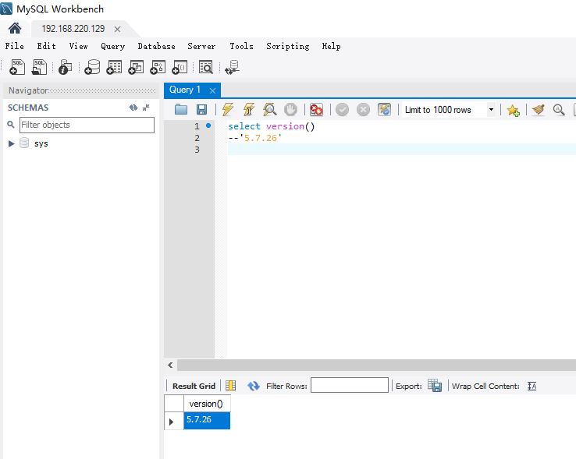
Task: Select the 5.7.26 result cell
Action: point(207,420)
